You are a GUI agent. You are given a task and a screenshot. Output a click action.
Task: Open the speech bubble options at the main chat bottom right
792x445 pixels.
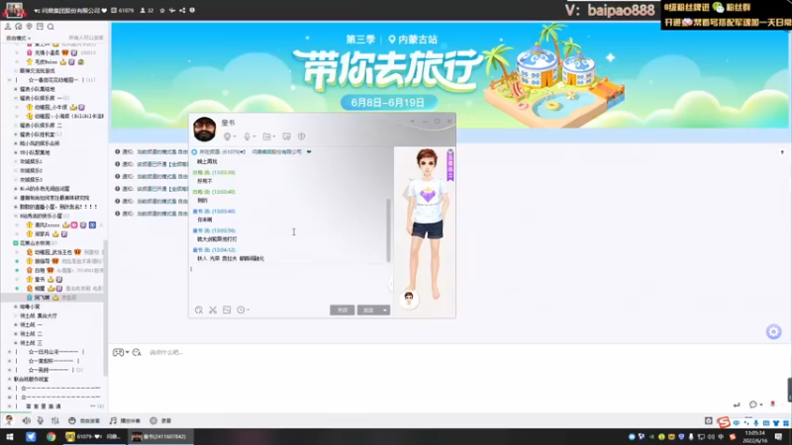(x=755, y=404)
